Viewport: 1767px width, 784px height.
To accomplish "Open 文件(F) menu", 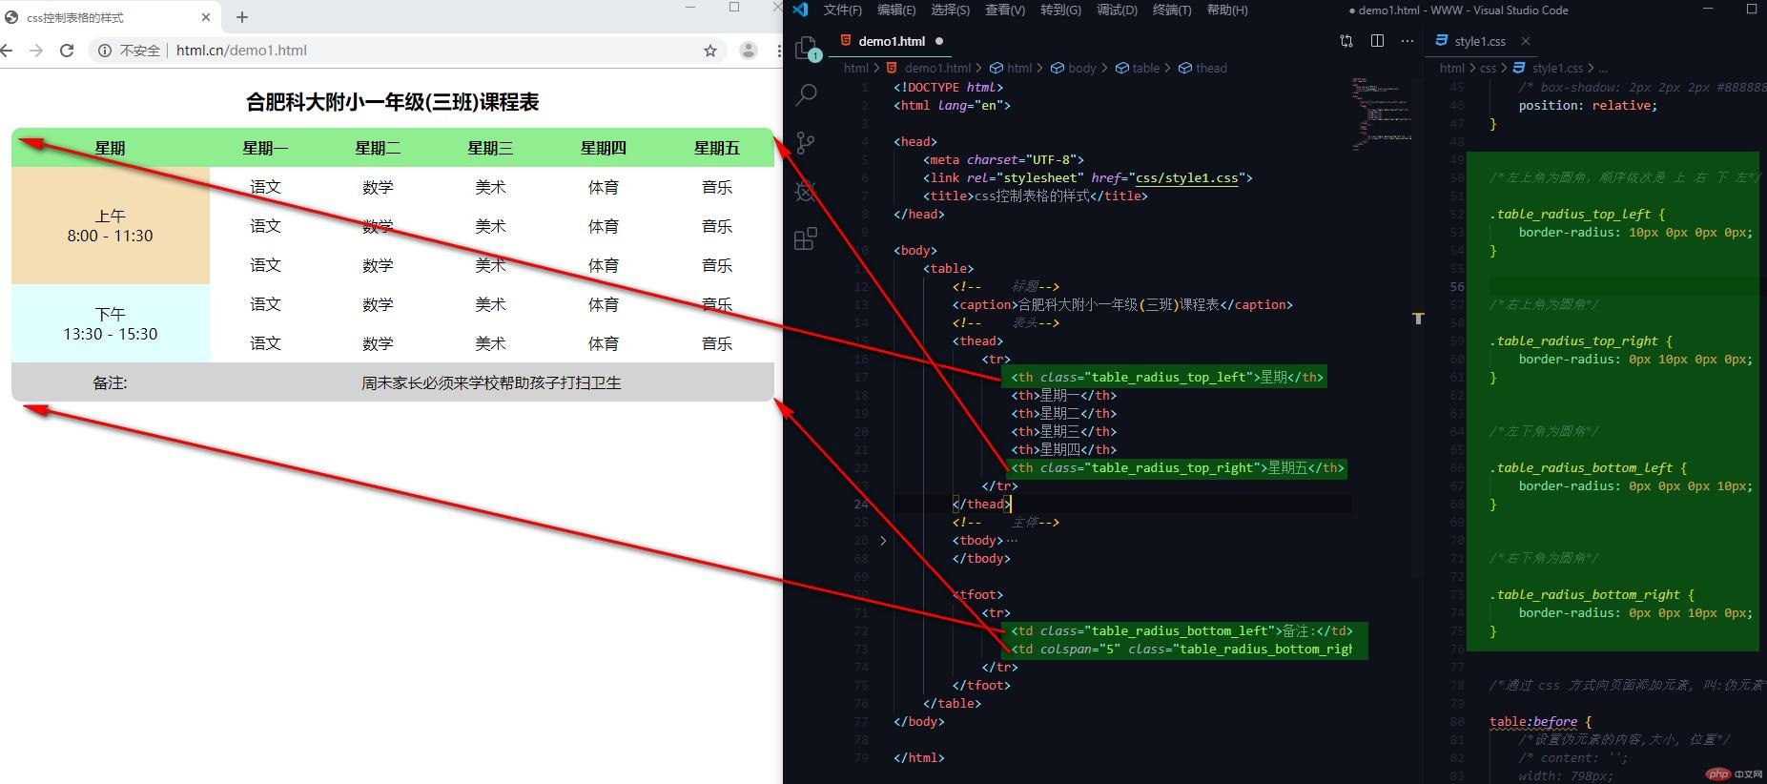I will [842, 10].
